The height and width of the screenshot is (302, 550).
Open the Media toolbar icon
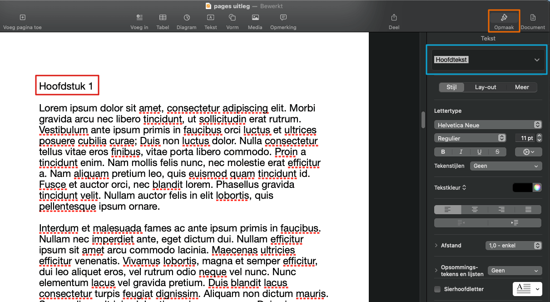(x=255, y=17)
